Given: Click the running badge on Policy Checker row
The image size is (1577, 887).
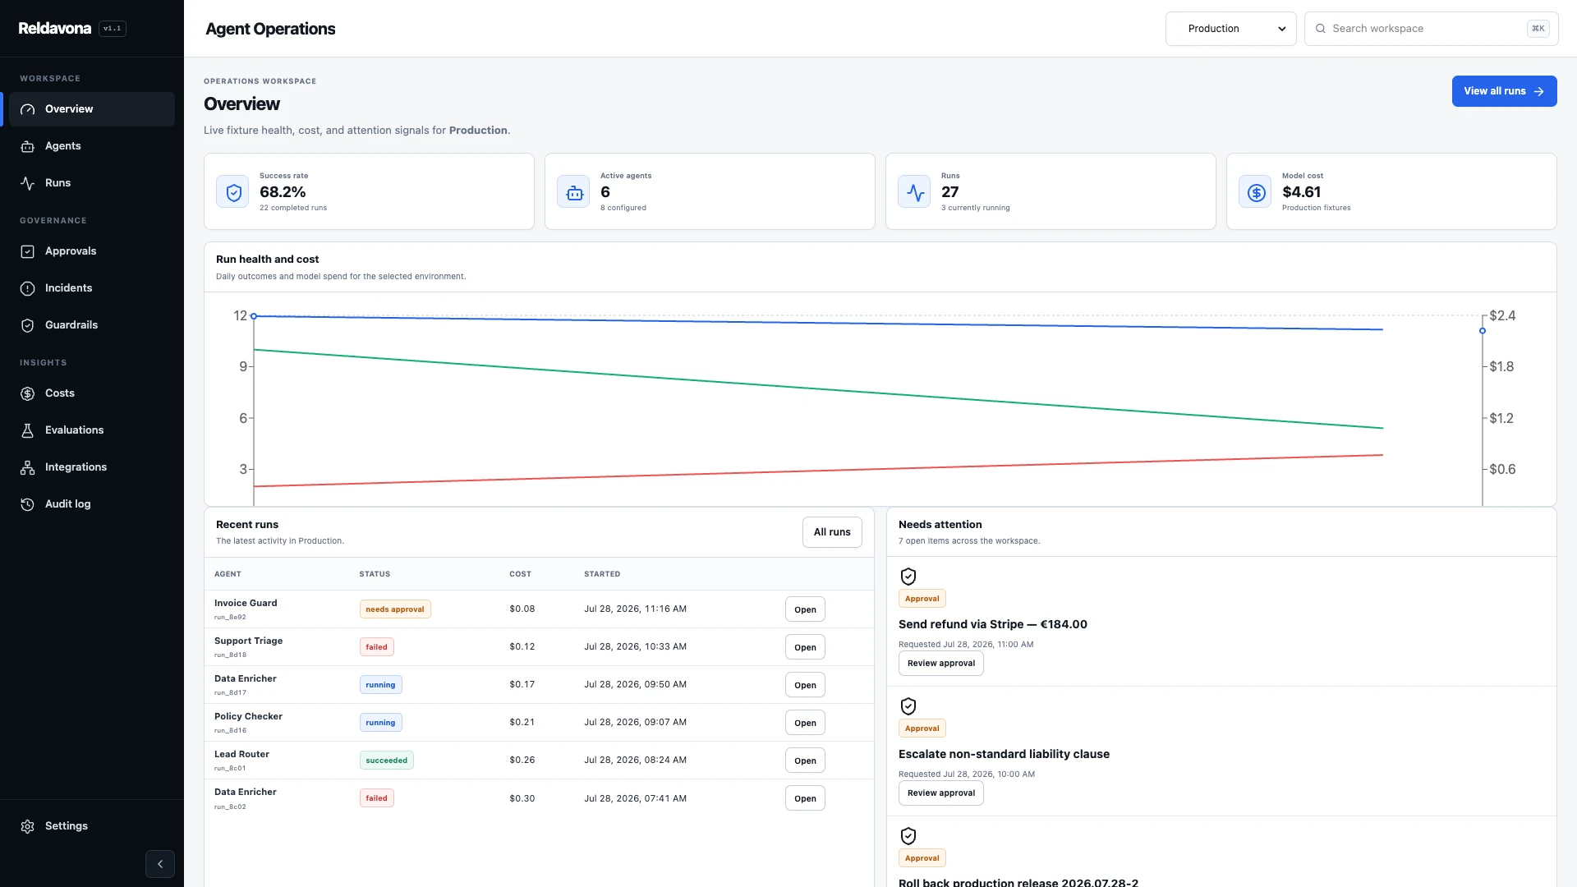Looking at the screenshot, I should [x=381, y=723].
